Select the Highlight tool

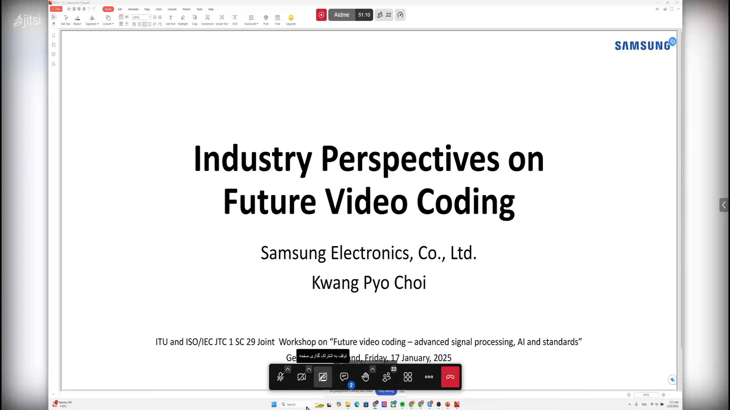pyautogui.click(x=183, y=20)
